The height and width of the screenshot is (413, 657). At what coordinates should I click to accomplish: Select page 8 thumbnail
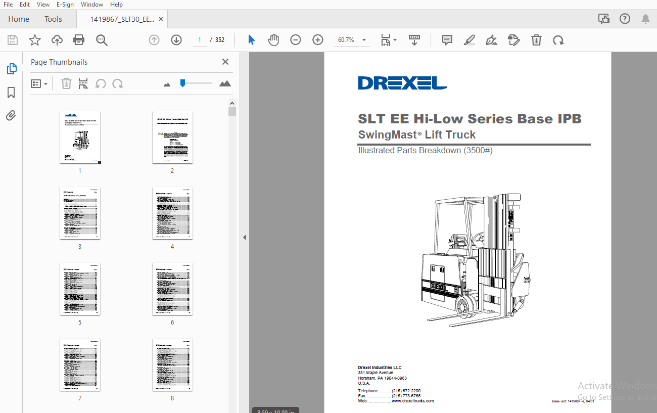(172, 365)
